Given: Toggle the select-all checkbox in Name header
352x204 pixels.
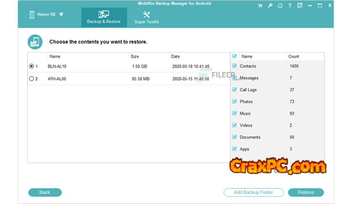Looking at the screenshot, I should pyautogui.click(x=235, y=56).
